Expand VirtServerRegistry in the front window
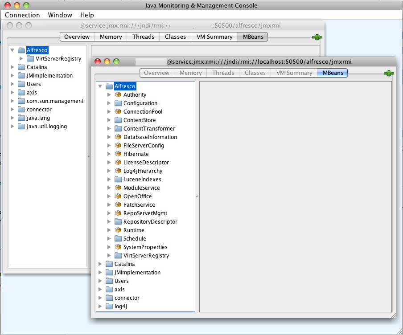Viewport: 403px width, 335px height. coord(109,256)
